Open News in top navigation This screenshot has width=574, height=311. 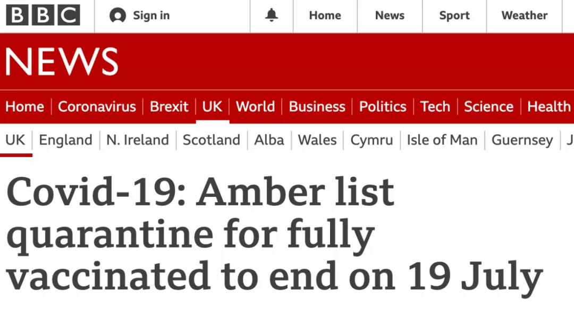tap(390, 15)
